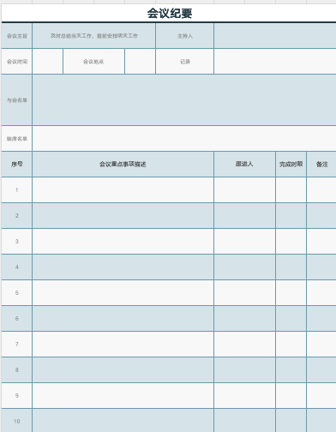This screenshot has height=432, width=336.
Task: Select the description cell in row 1
Action: pyautogui.click(x=123, y=190)
